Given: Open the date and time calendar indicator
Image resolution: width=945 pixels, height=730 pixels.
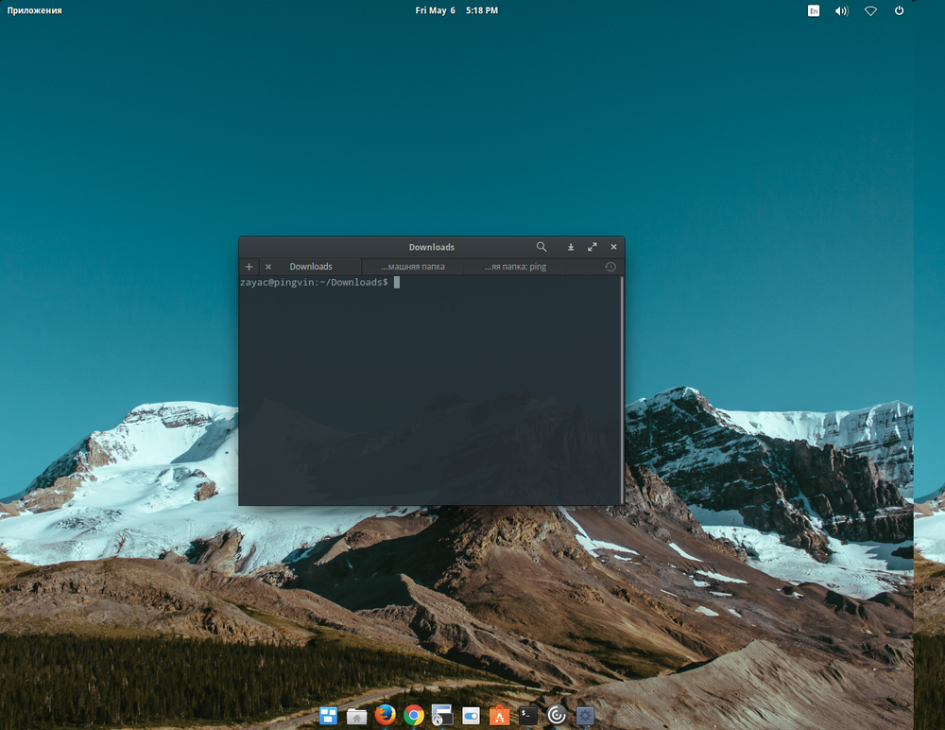Looking at the screenshot, I should click(x=456, y=10).
